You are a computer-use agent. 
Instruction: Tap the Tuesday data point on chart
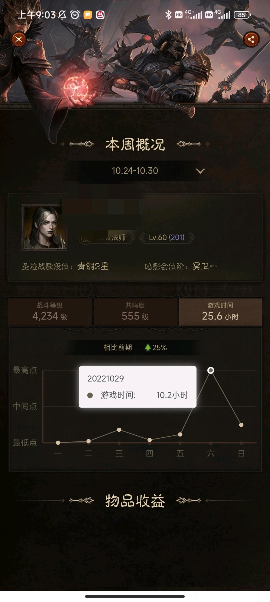point(88,441)
